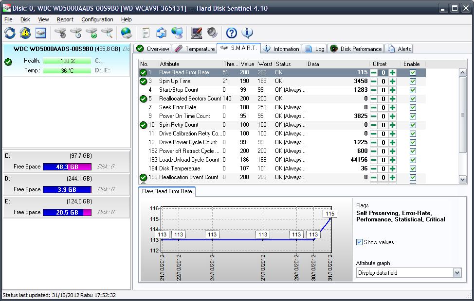Image resolution: width=474 pixels, height=301 pixels.
Task: Switch to the Log tab
Action: tap(314, 49)
